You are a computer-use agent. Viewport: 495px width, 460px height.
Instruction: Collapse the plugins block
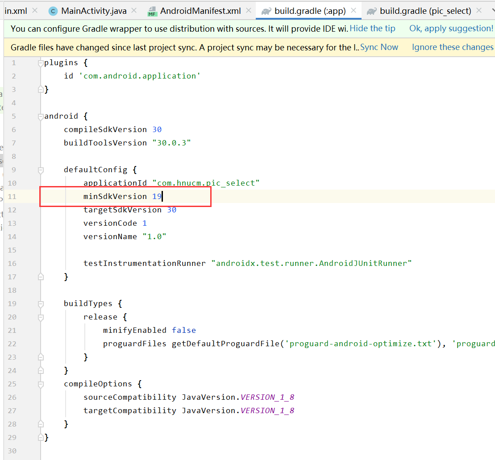40,62
